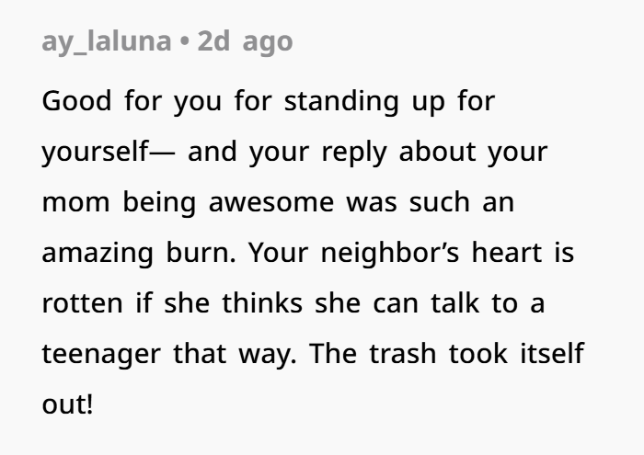Click the '2d ago' comment timestamp
The width and height of the screenshot is (644, 455).
[246, 41]
